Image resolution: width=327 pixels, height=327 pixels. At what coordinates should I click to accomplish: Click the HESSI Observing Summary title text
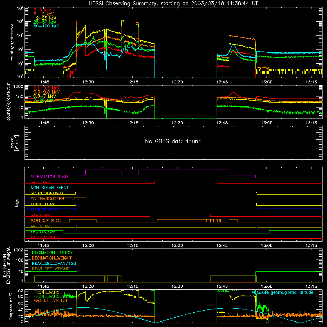pos(173,4)
